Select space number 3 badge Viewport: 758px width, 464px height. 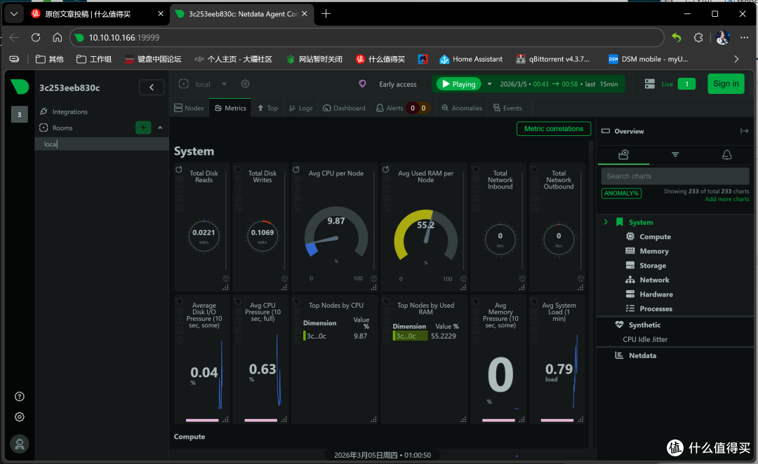20,114
